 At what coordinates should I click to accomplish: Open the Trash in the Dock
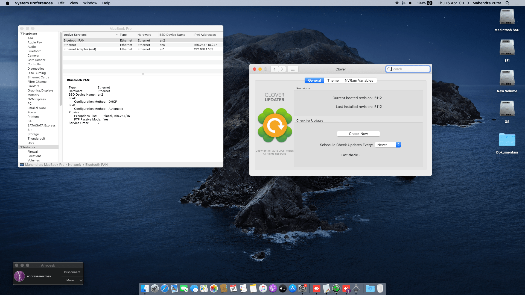[380, 288]
